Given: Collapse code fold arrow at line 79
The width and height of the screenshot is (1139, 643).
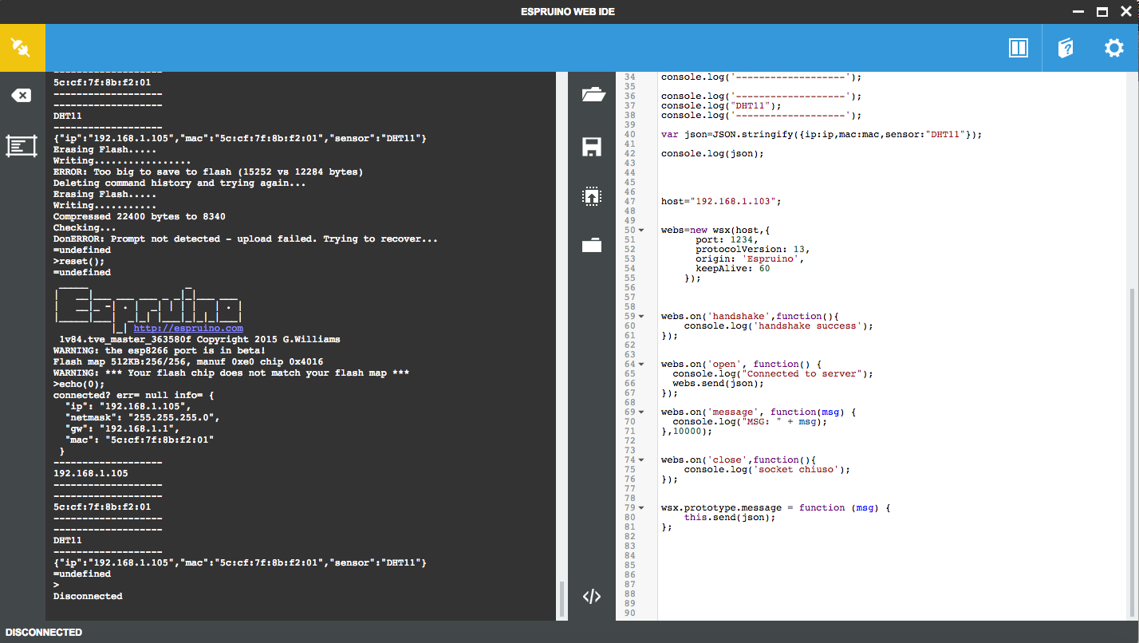Looking at the screenshot, I should click(641, 508).
